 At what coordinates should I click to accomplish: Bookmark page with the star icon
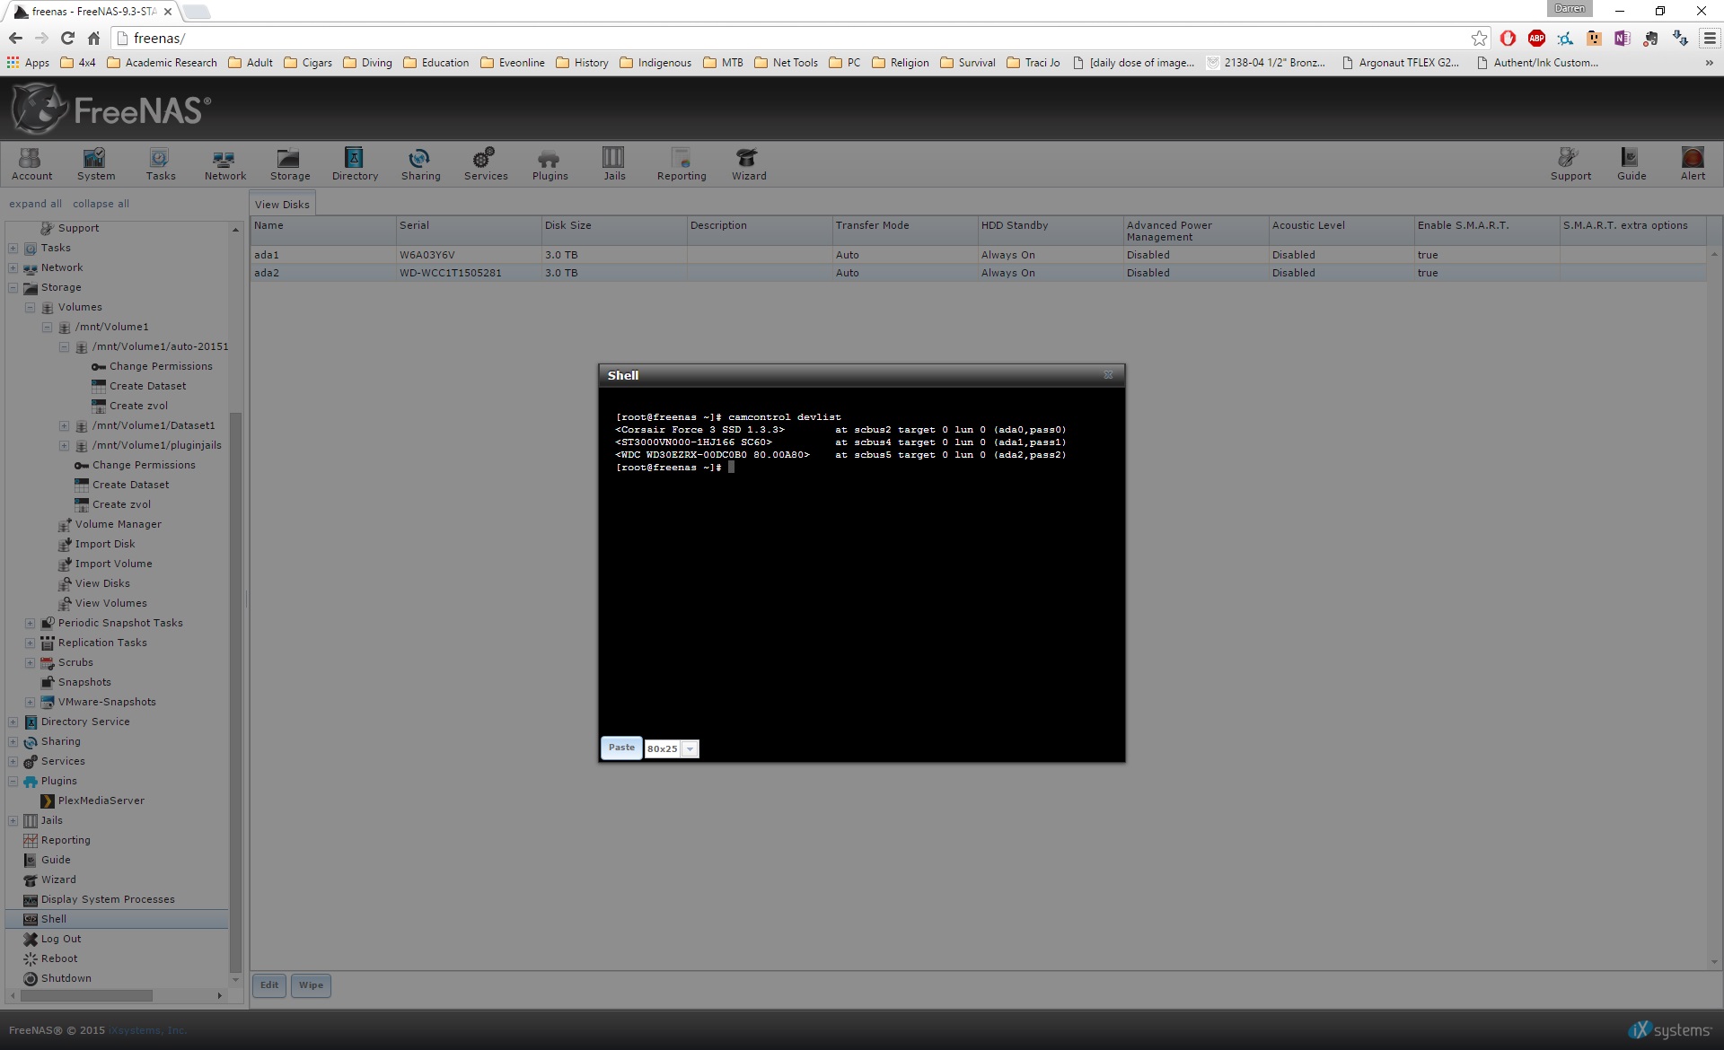[1479, 38]
